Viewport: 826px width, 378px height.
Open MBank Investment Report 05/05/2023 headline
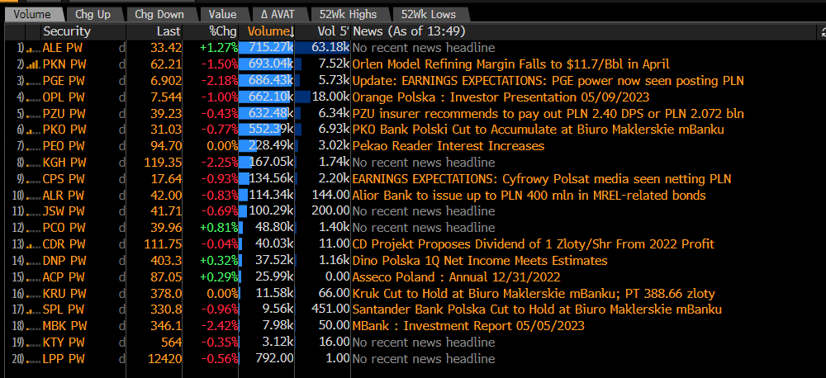point(468,326)
